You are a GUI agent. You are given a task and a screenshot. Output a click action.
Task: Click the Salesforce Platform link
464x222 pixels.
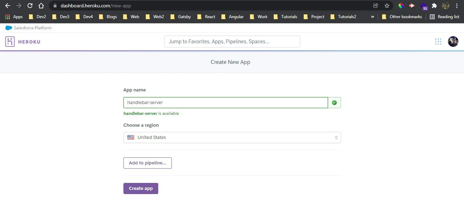tap(33, 28)
